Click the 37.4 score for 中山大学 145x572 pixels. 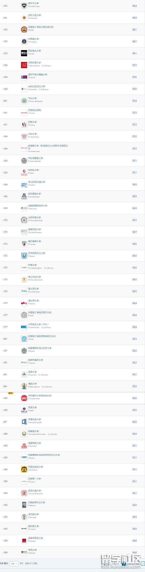pos(134,101)
